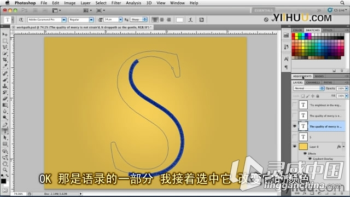Hide the selected 'The quality of mercy' layer

pyautogui.click(x=295, y=126)
